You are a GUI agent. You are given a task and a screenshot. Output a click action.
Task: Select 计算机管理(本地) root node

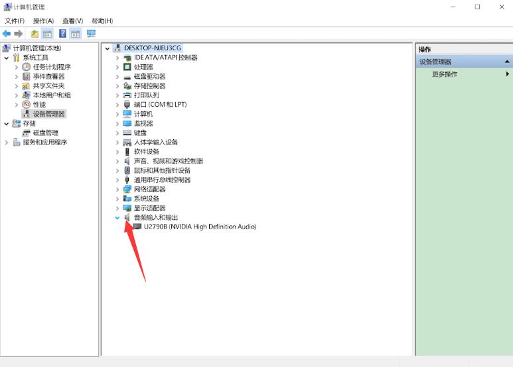click(37, 48)
